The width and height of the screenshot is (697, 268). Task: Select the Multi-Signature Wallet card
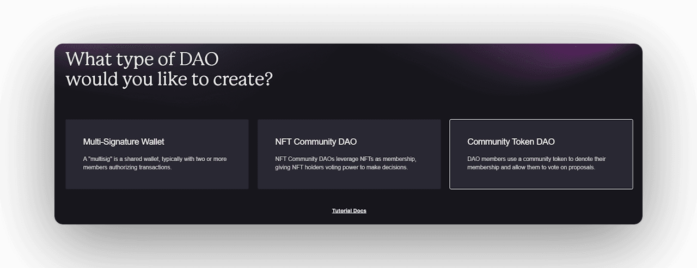(157, 154)
